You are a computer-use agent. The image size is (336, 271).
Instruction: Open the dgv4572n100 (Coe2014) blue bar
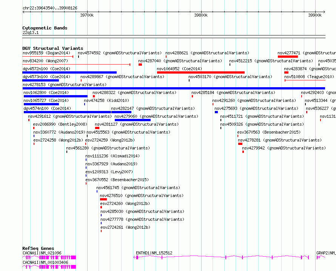69,72
